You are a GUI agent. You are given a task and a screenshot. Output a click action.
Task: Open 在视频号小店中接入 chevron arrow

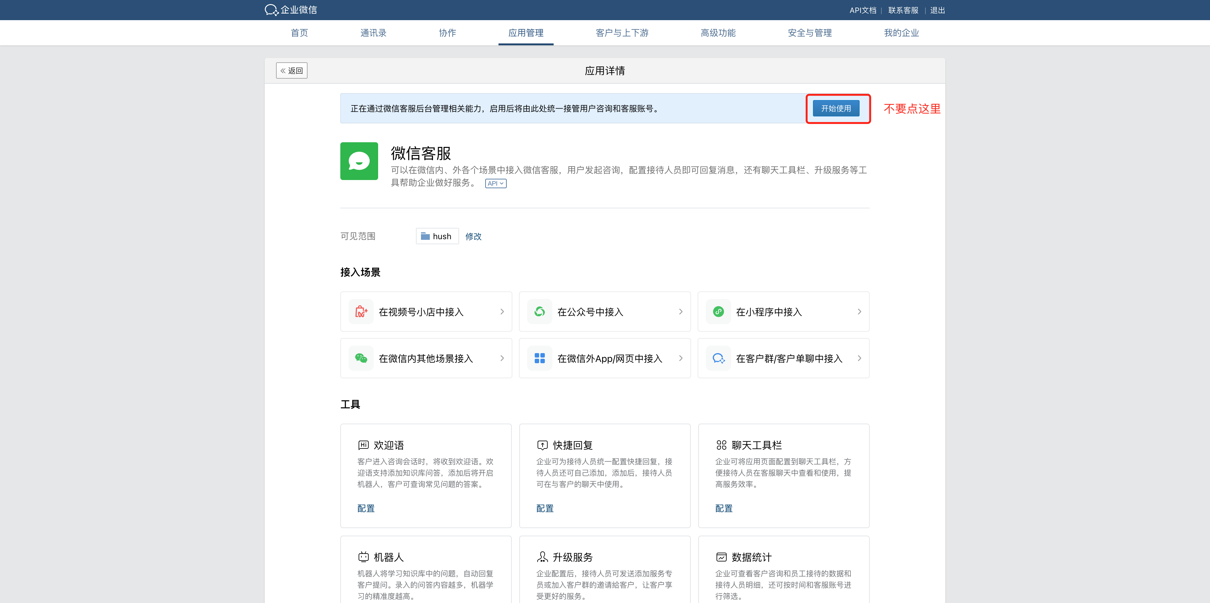pos(502,312)
